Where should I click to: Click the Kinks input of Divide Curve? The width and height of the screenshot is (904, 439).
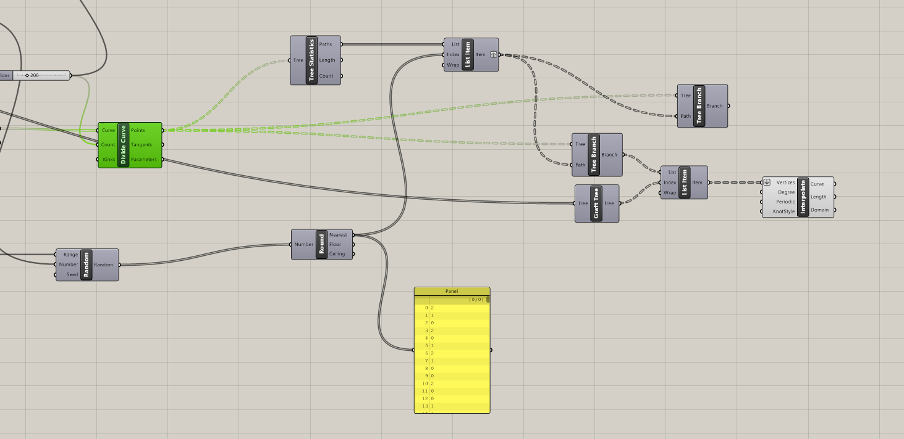tap(108, 160)
